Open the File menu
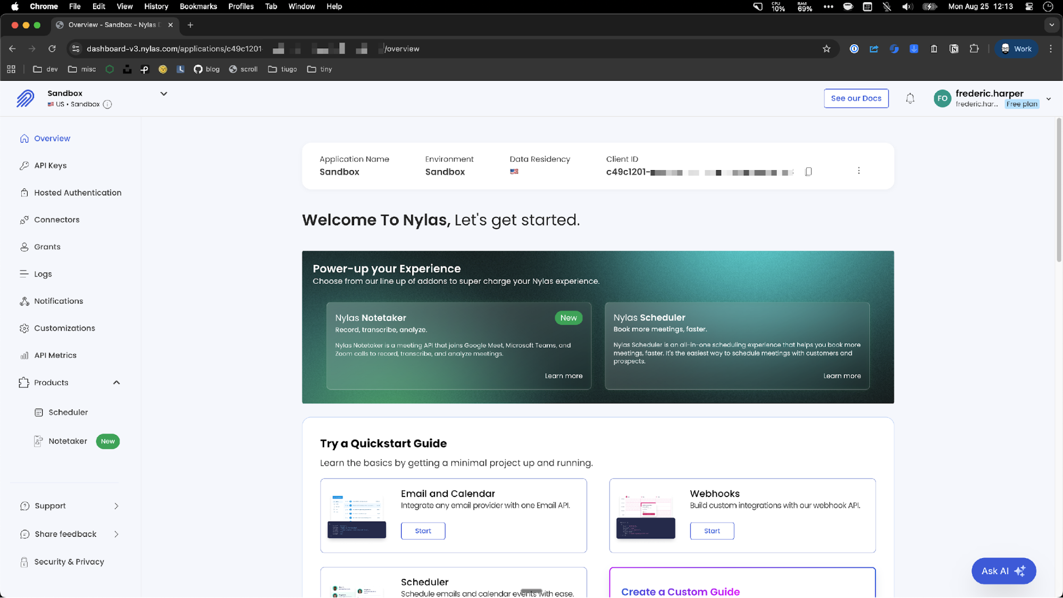Screen dimensions: 1063x598 point(74,6)
